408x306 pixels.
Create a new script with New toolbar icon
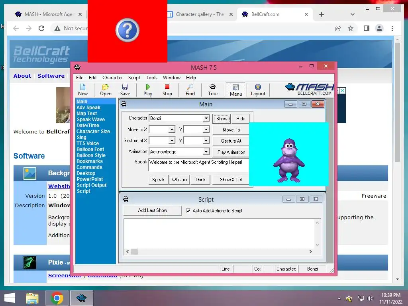pos(83,90)
